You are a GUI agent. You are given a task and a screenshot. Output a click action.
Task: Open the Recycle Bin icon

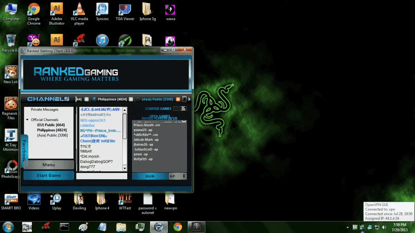pyautogui.click(x=10, y=43)
